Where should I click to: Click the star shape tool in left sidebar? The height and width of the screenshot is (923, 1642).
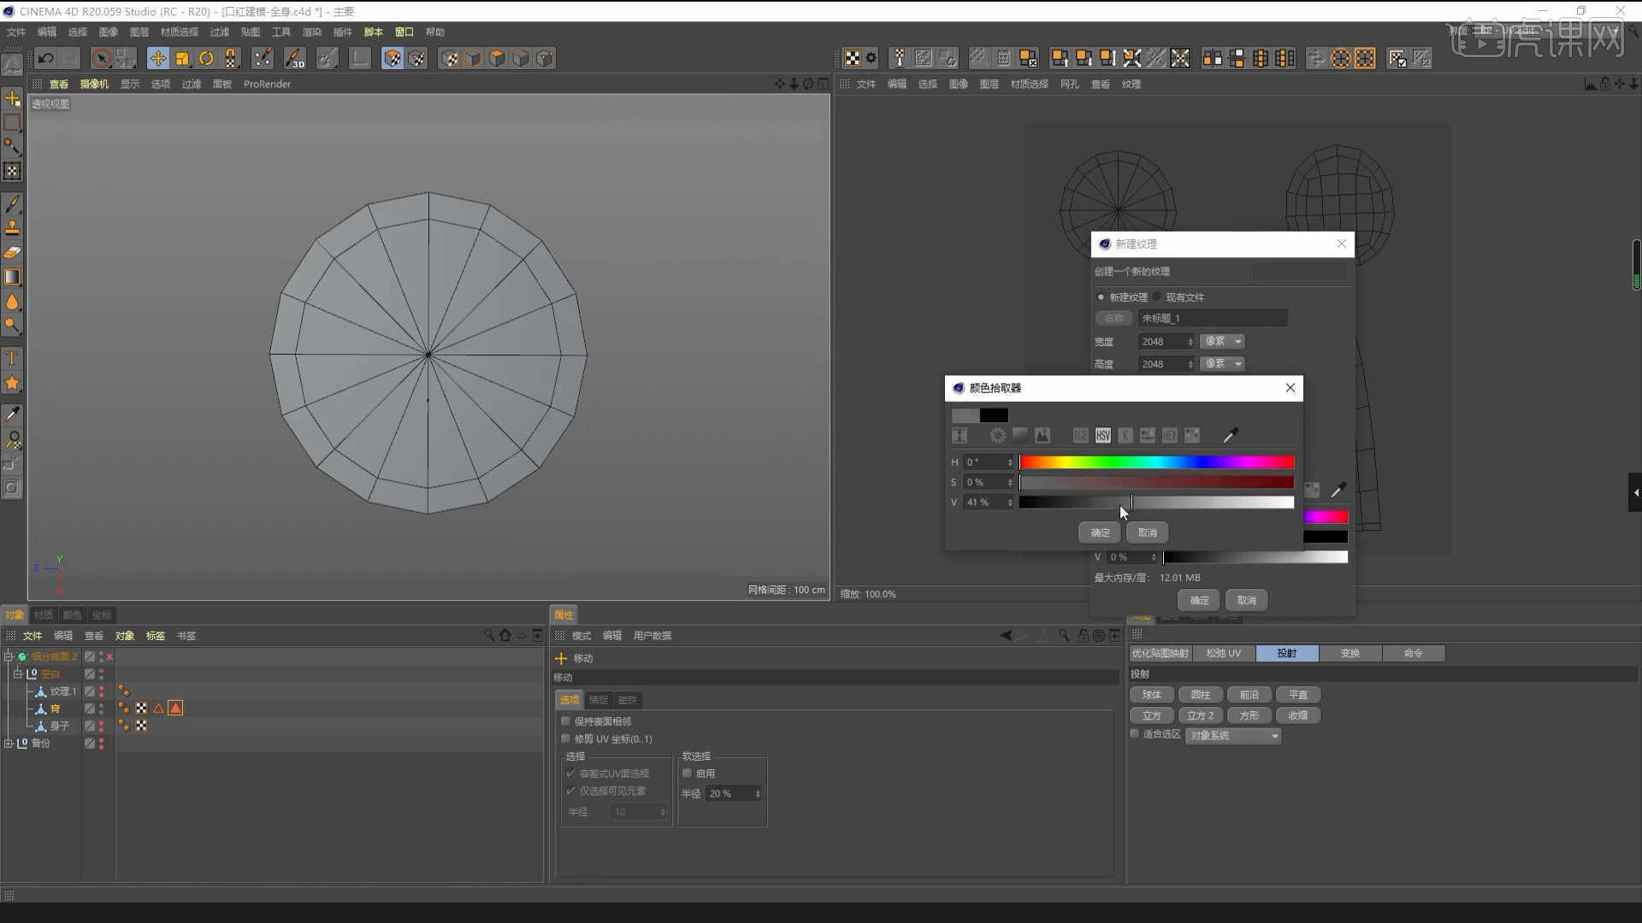point(12,384)
